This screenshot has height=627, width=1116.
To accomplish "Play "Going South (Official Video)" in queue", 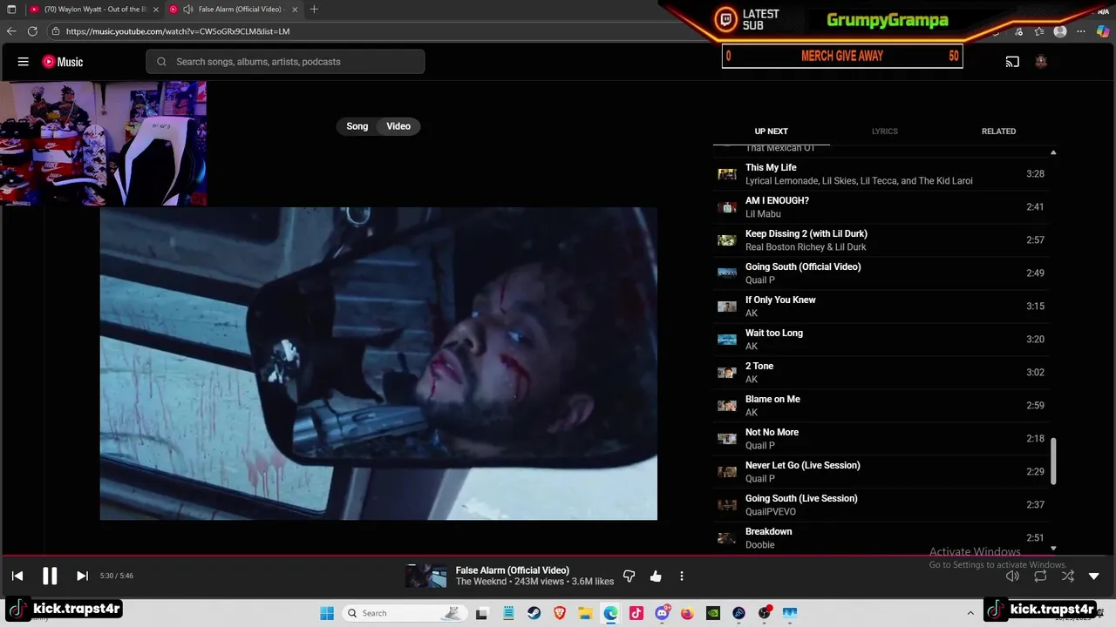I will click(x=881, y=273).
